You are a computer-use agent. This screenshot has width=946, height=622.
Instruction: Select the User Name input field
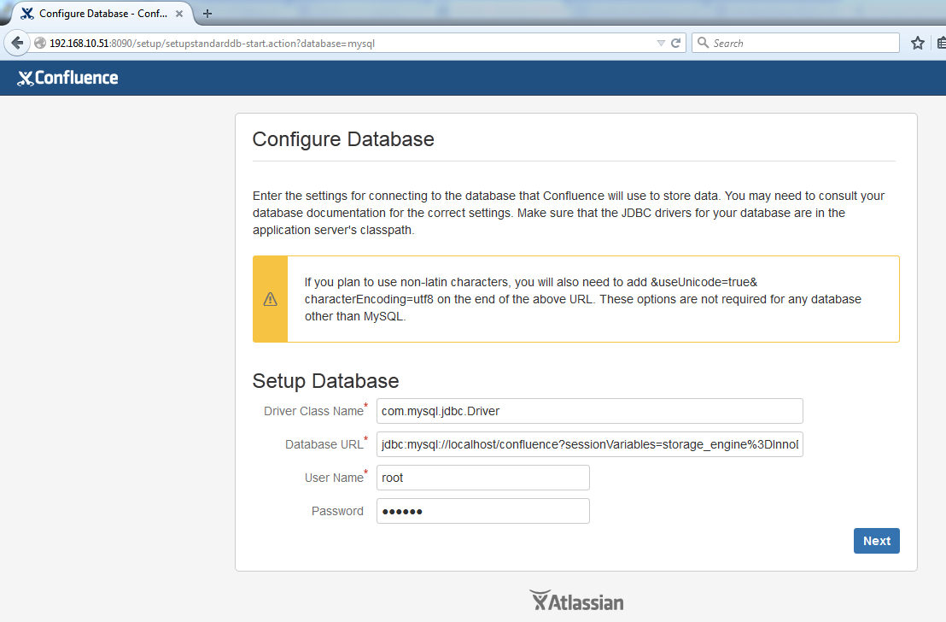482,478
